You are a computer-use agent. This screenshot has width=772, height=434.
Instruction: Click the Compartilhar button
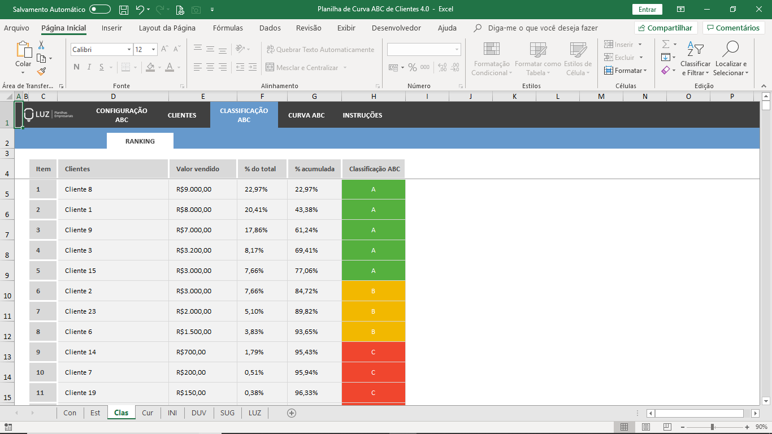tap(666, 28)
